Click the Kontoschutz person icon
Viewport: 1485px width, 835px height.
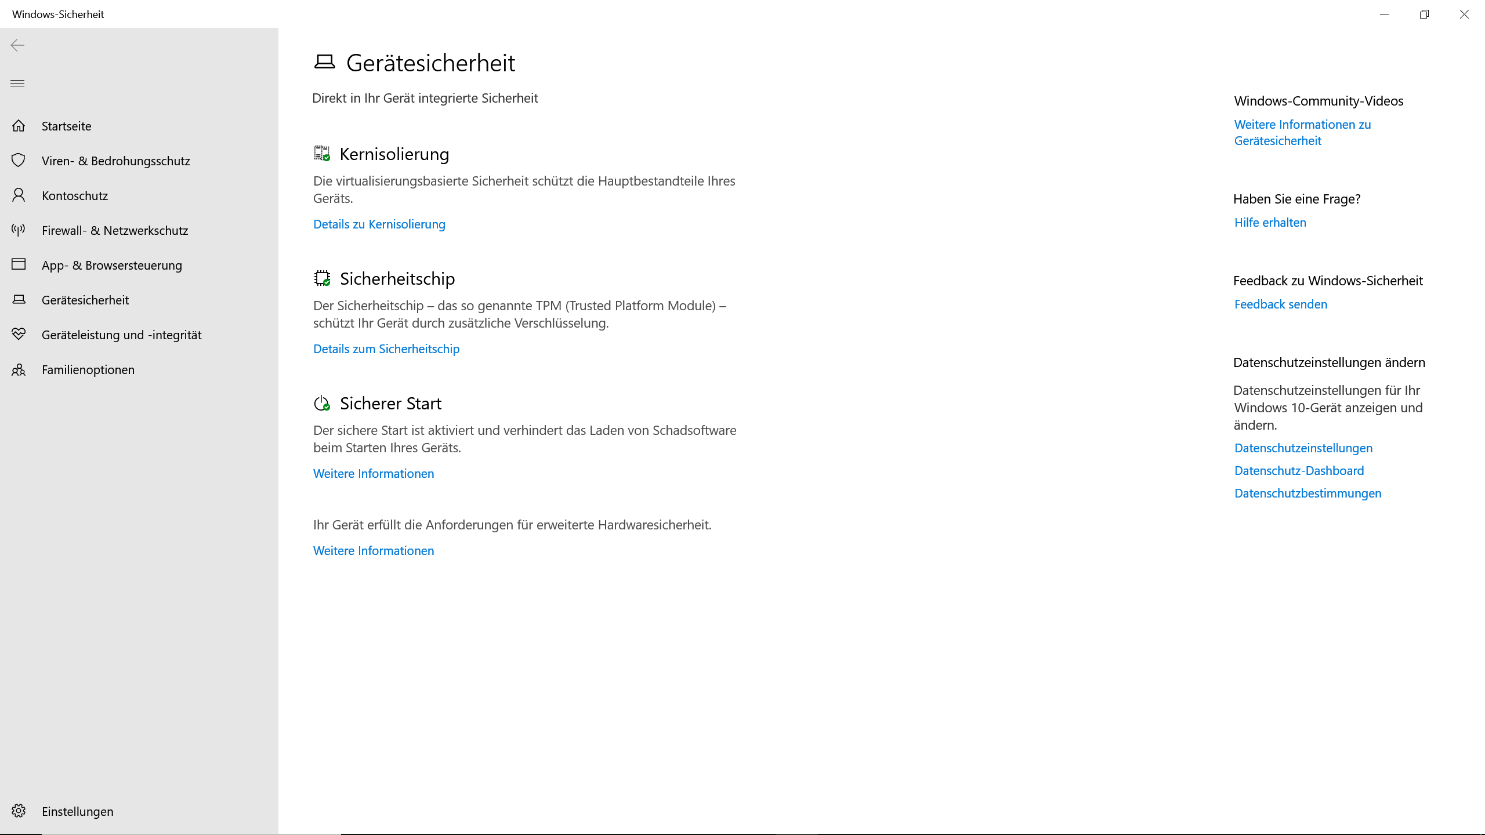[19, 195]
